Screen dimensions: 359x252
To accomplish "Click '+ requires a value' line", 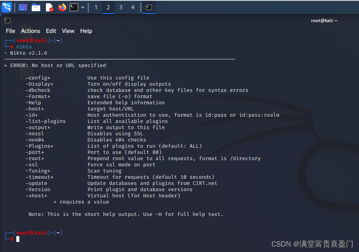I will click(x=81, y=202).
